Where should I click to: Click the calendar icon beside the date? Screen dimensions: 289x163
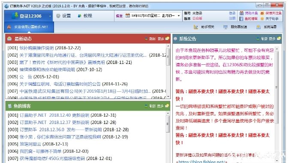[x=127, y=16]
